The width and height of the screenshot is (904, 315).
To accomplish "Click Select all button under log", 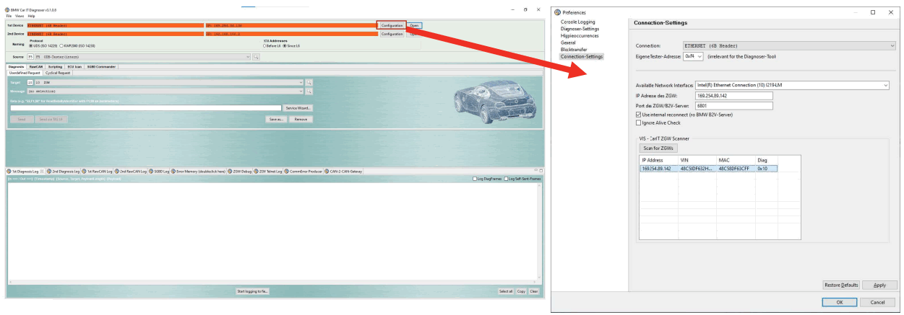I will [x=506, y=291].
